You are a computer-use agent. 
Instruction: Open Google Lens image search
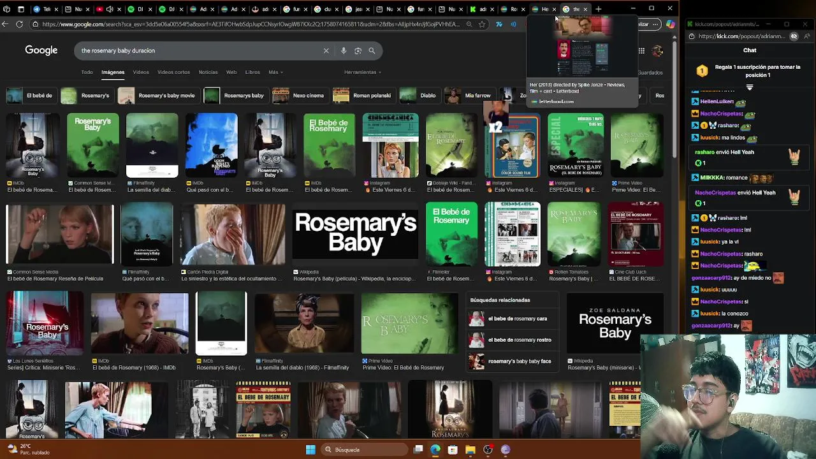[x=358, y=50]
